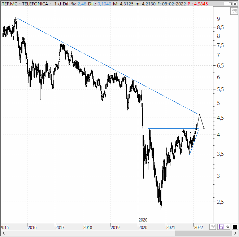Click the double-chevron expand icon
239x237 pixels.
point(213,227)
